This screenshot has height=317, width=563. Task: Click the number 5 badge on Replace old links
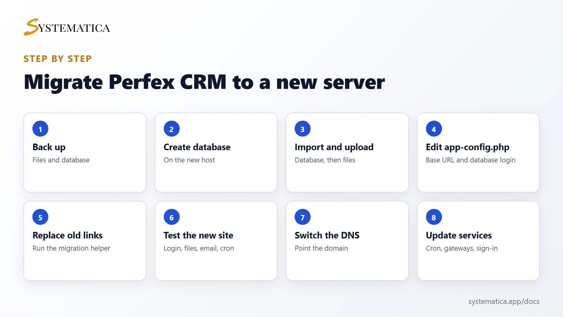tap(40, 217)
